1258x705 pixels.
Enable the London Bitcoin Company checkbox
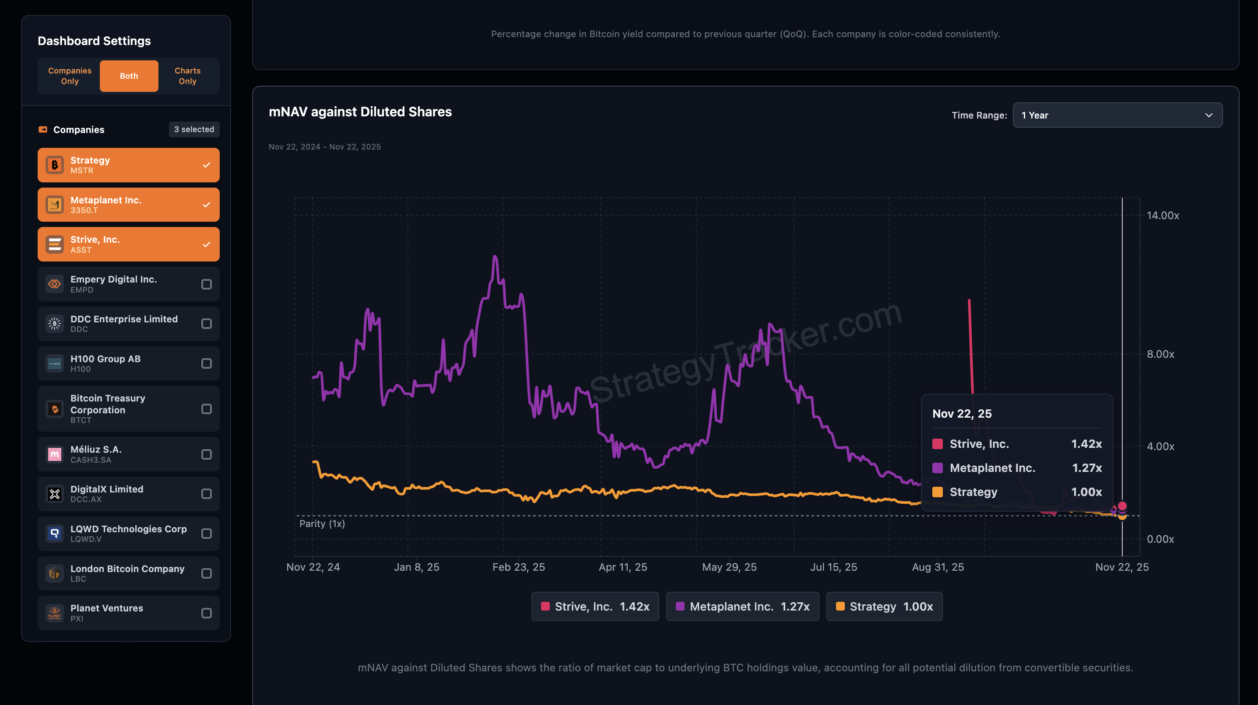click(207, 573)
